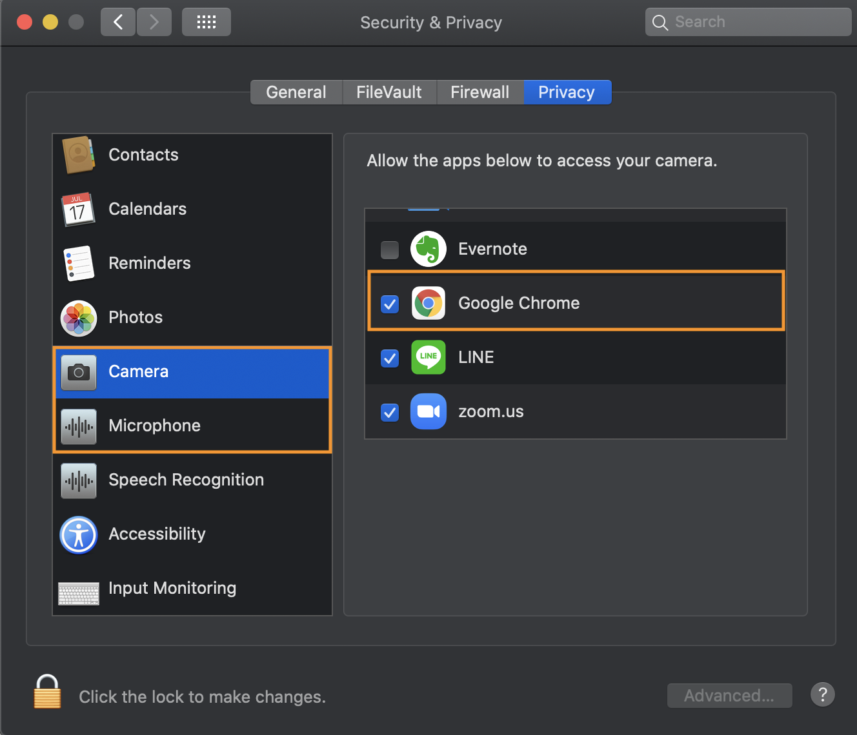The width and height of the screenshot is (857, 735).
Task: Click the padlock to unlock changes
Action: (x=47, y=691)
